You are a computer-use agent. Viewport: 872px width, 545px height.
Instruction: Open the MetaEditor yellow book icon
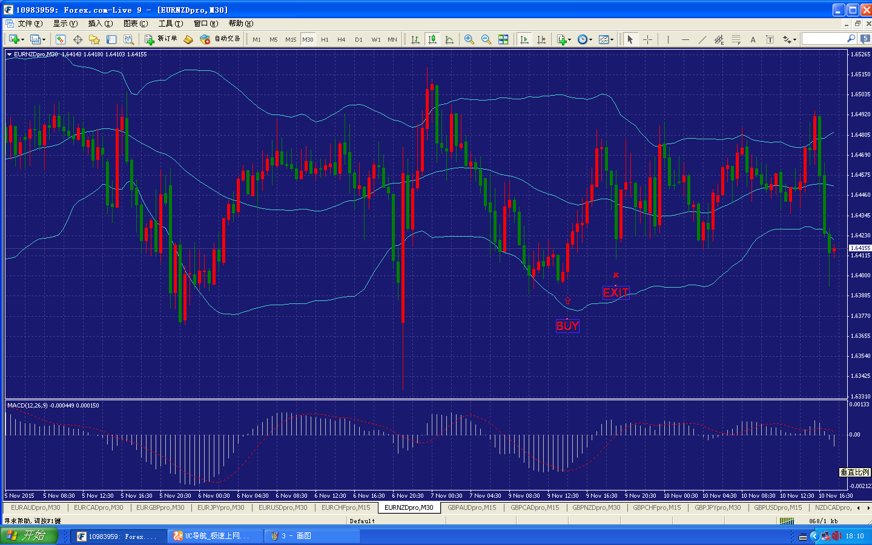point(188,39)
